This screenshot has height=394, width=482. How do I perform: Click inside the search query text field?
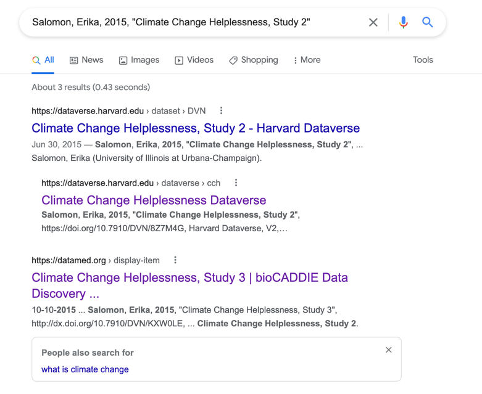tap(197, 22)
